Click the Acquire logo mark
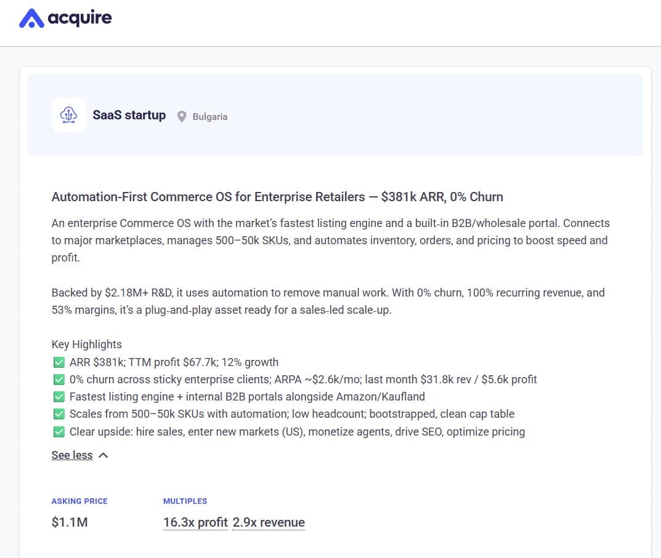 click(31, 18)
